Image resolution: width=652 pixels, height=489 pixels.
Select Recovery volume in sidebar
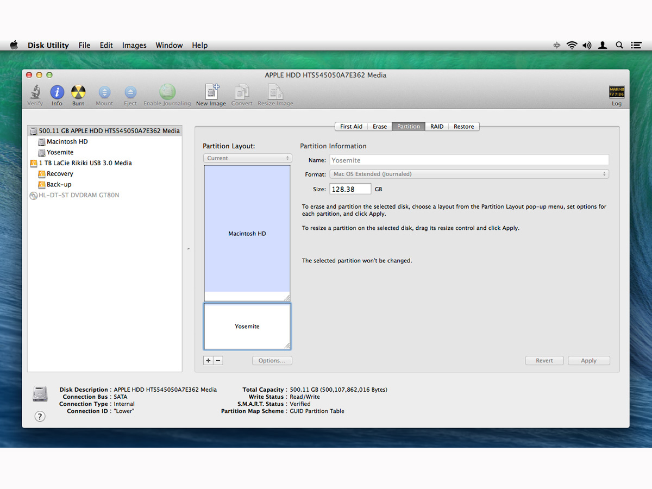[x=104, y=174]
